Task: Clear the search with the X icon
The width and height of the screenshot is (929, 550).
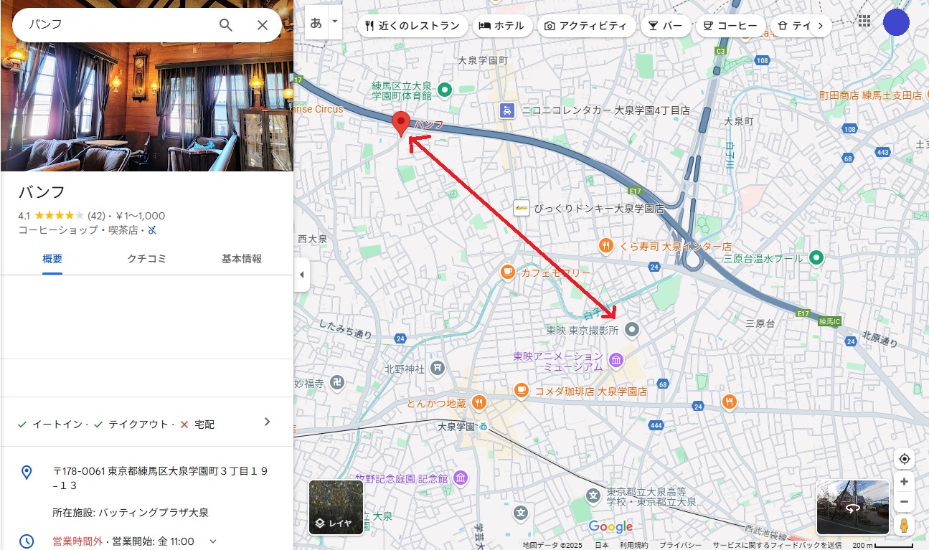Action: 263,25
